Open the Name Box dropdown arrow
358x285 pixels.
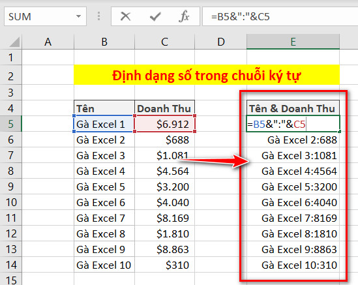(78, 16)
